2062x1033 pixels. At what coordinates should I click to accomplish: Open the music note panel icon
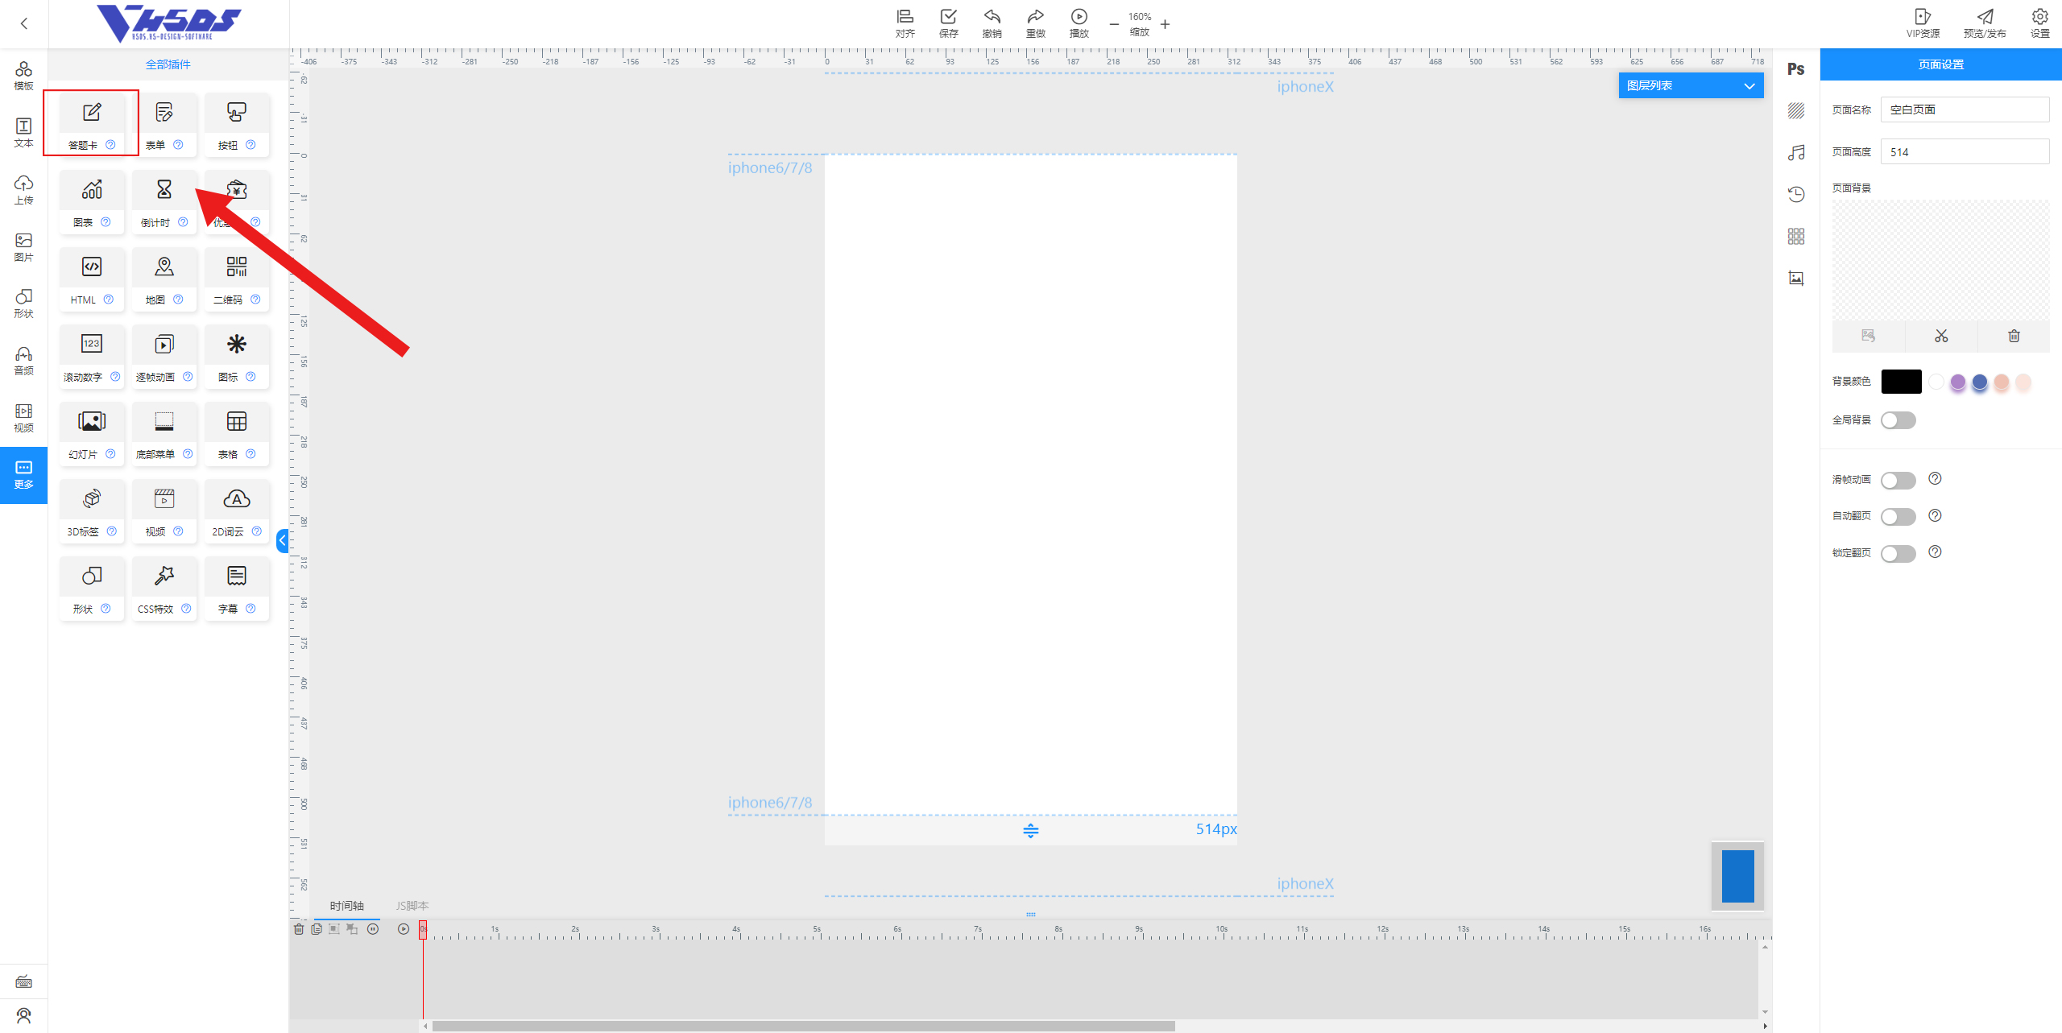1796,153
